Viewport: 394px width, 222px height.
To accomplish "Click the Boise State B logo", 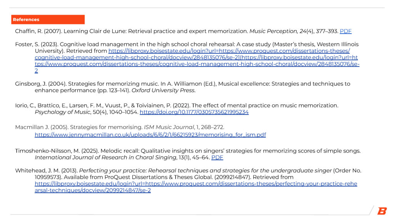I will tap(382, 211).
